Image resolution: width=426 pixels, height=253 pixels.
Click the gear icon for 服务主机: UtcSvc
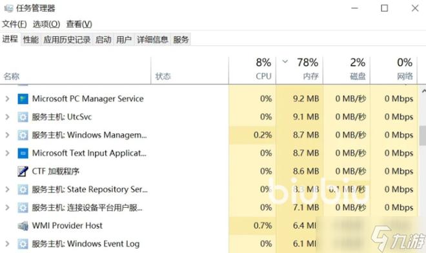[23, 117]
